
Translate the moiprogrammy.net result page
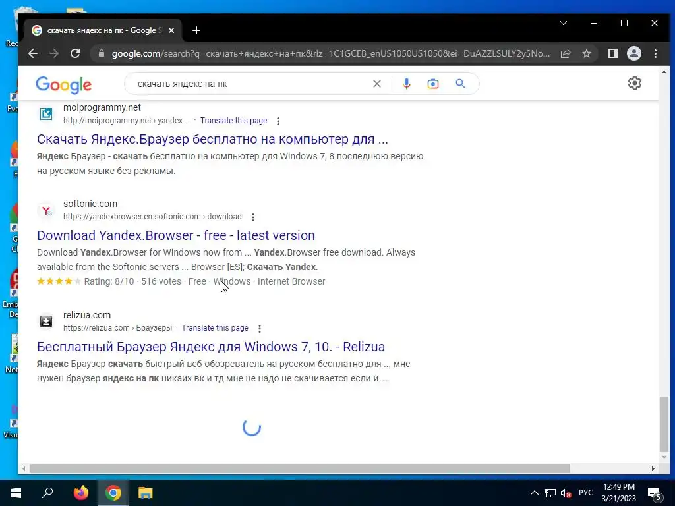click(234, 121)
